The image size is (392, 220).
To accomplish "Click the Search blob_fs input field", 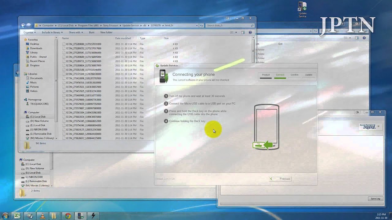I will [230, 26].
